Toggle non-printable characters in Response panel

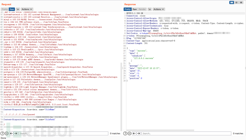click(150, 9)
